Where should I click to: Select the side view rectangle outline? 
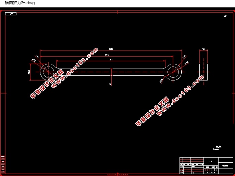[x=203, y=72]
